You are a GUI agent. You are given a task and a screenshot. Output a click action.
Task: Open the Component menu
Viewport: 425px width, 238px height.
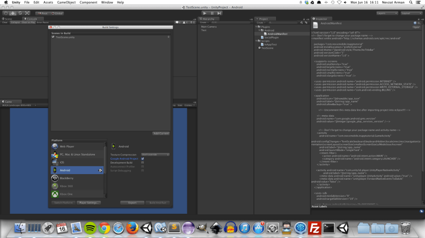[88, 3]
